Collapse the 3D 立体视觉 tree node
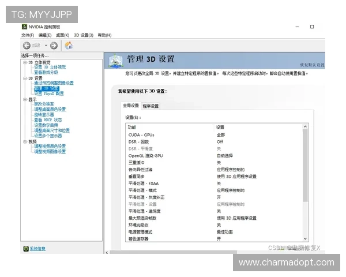346x277 pixels. (x=25, y=62)
